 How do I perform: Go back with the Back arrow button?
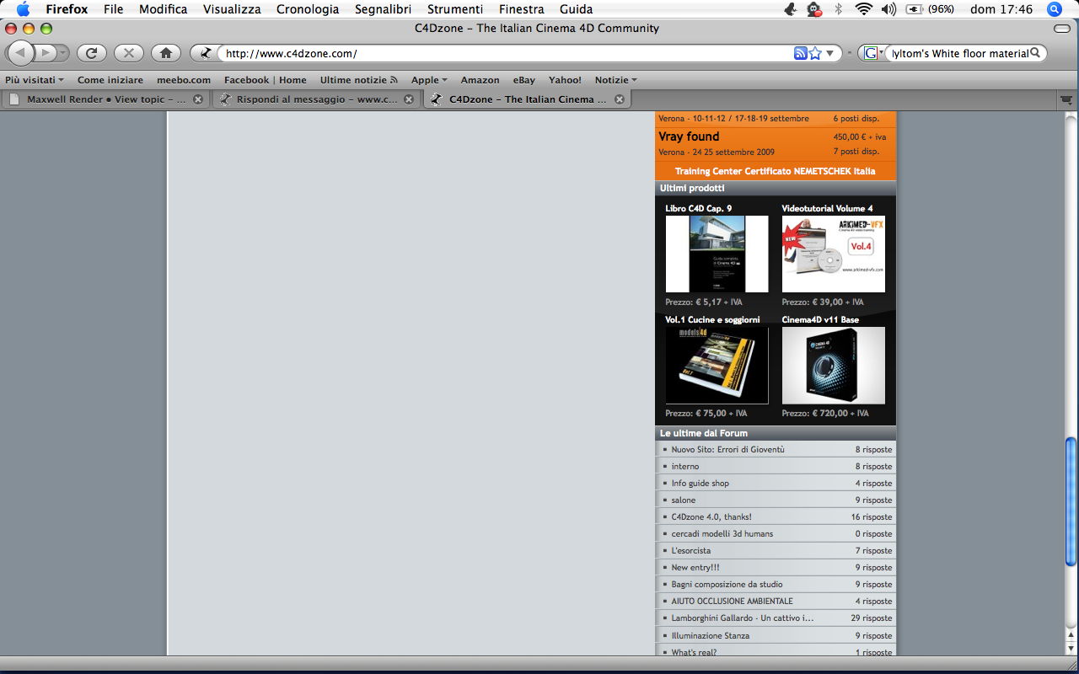(x=21, y=53)
